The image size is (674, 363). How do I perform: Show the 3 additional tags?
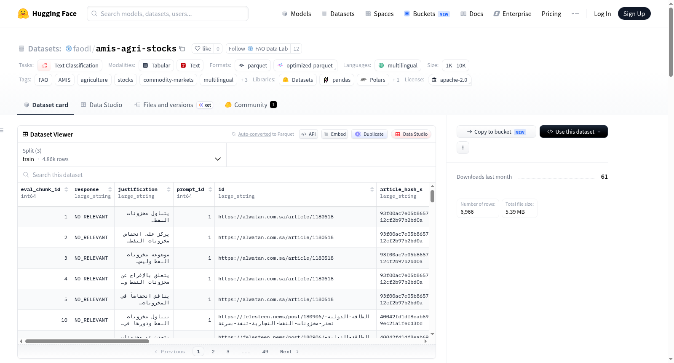point(244,80)
